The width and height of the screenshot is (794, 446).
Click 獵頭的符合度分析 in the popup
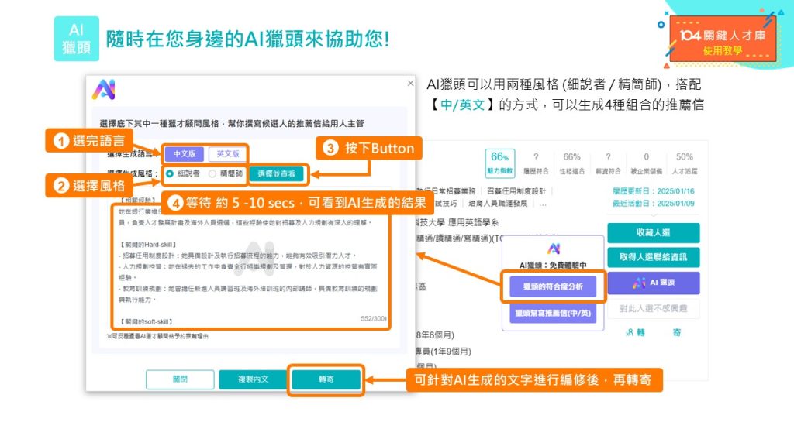tap(553, 286)
